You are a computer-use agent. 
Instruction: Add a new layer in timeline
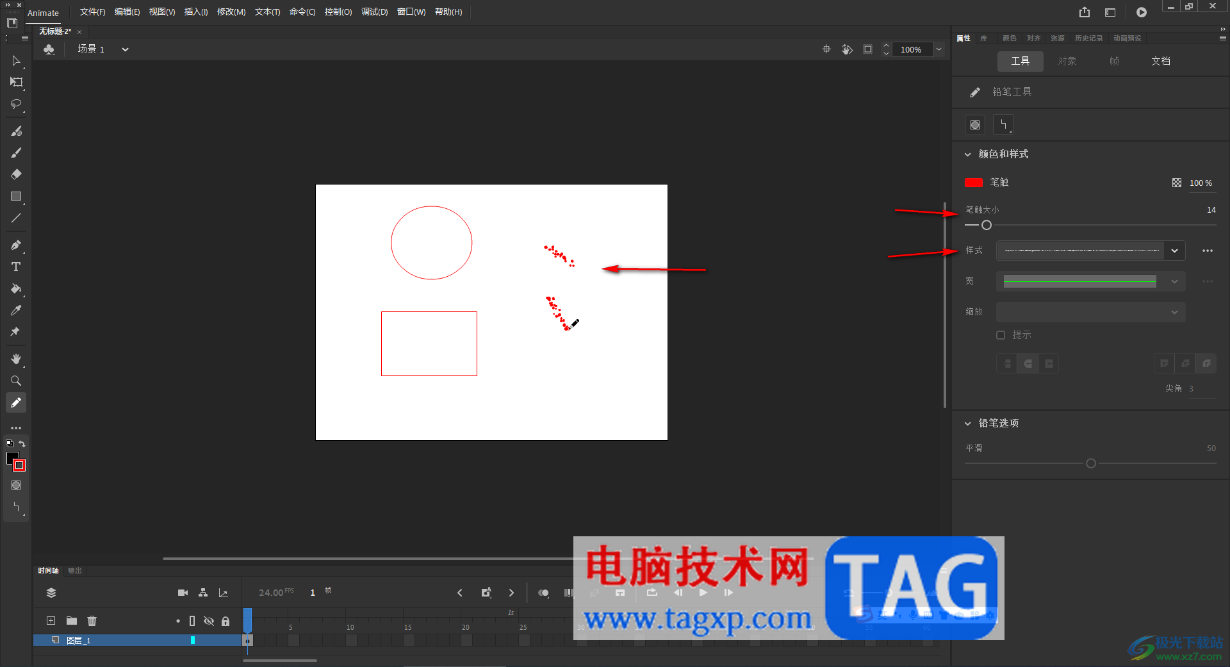[51, 620]
